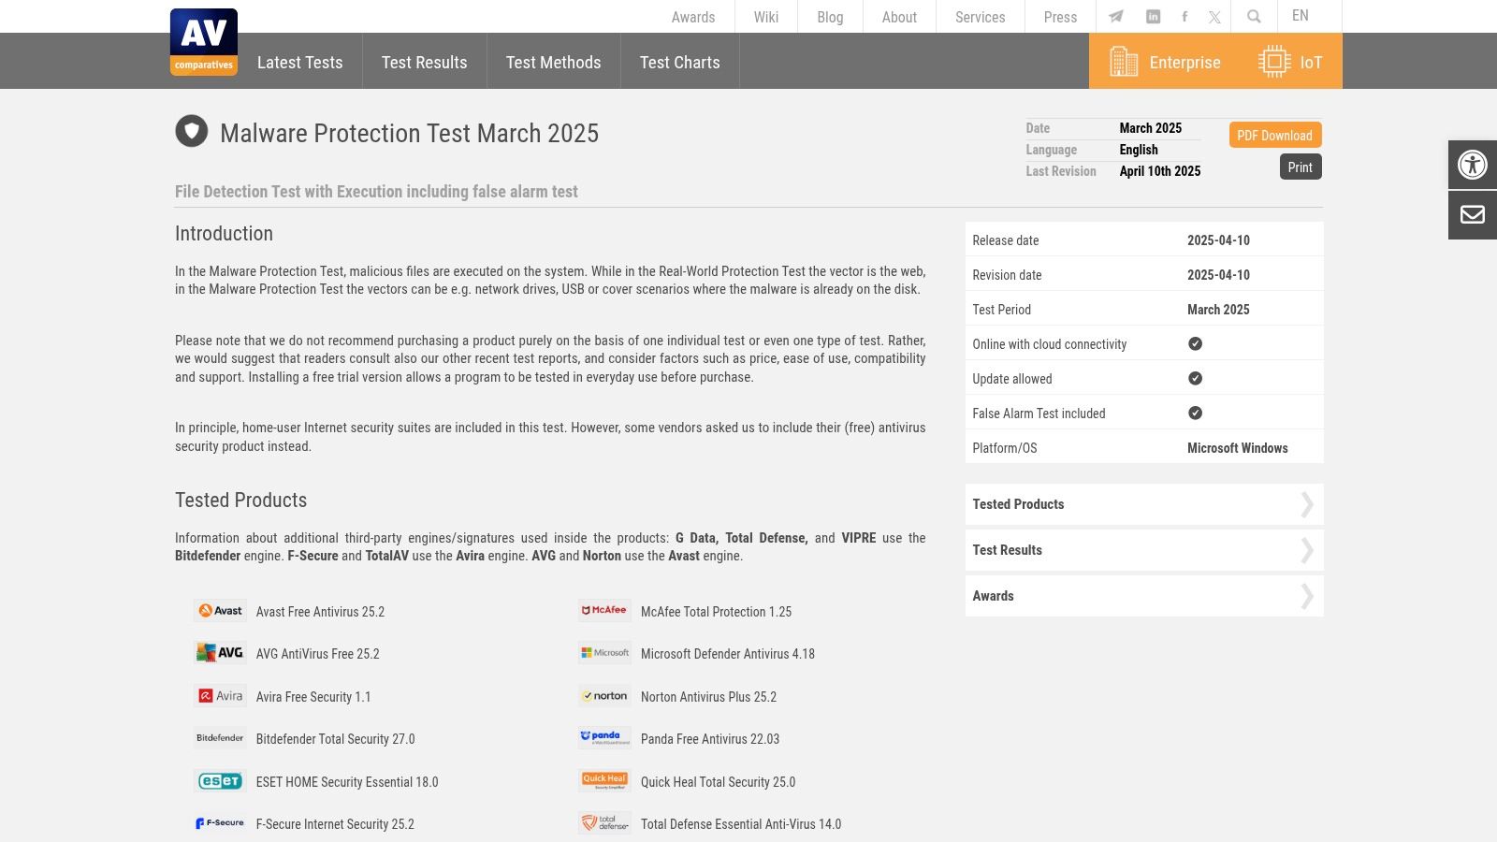Click the envelope contact icon
This screenshot has width=1497, height=842.
1473,215
